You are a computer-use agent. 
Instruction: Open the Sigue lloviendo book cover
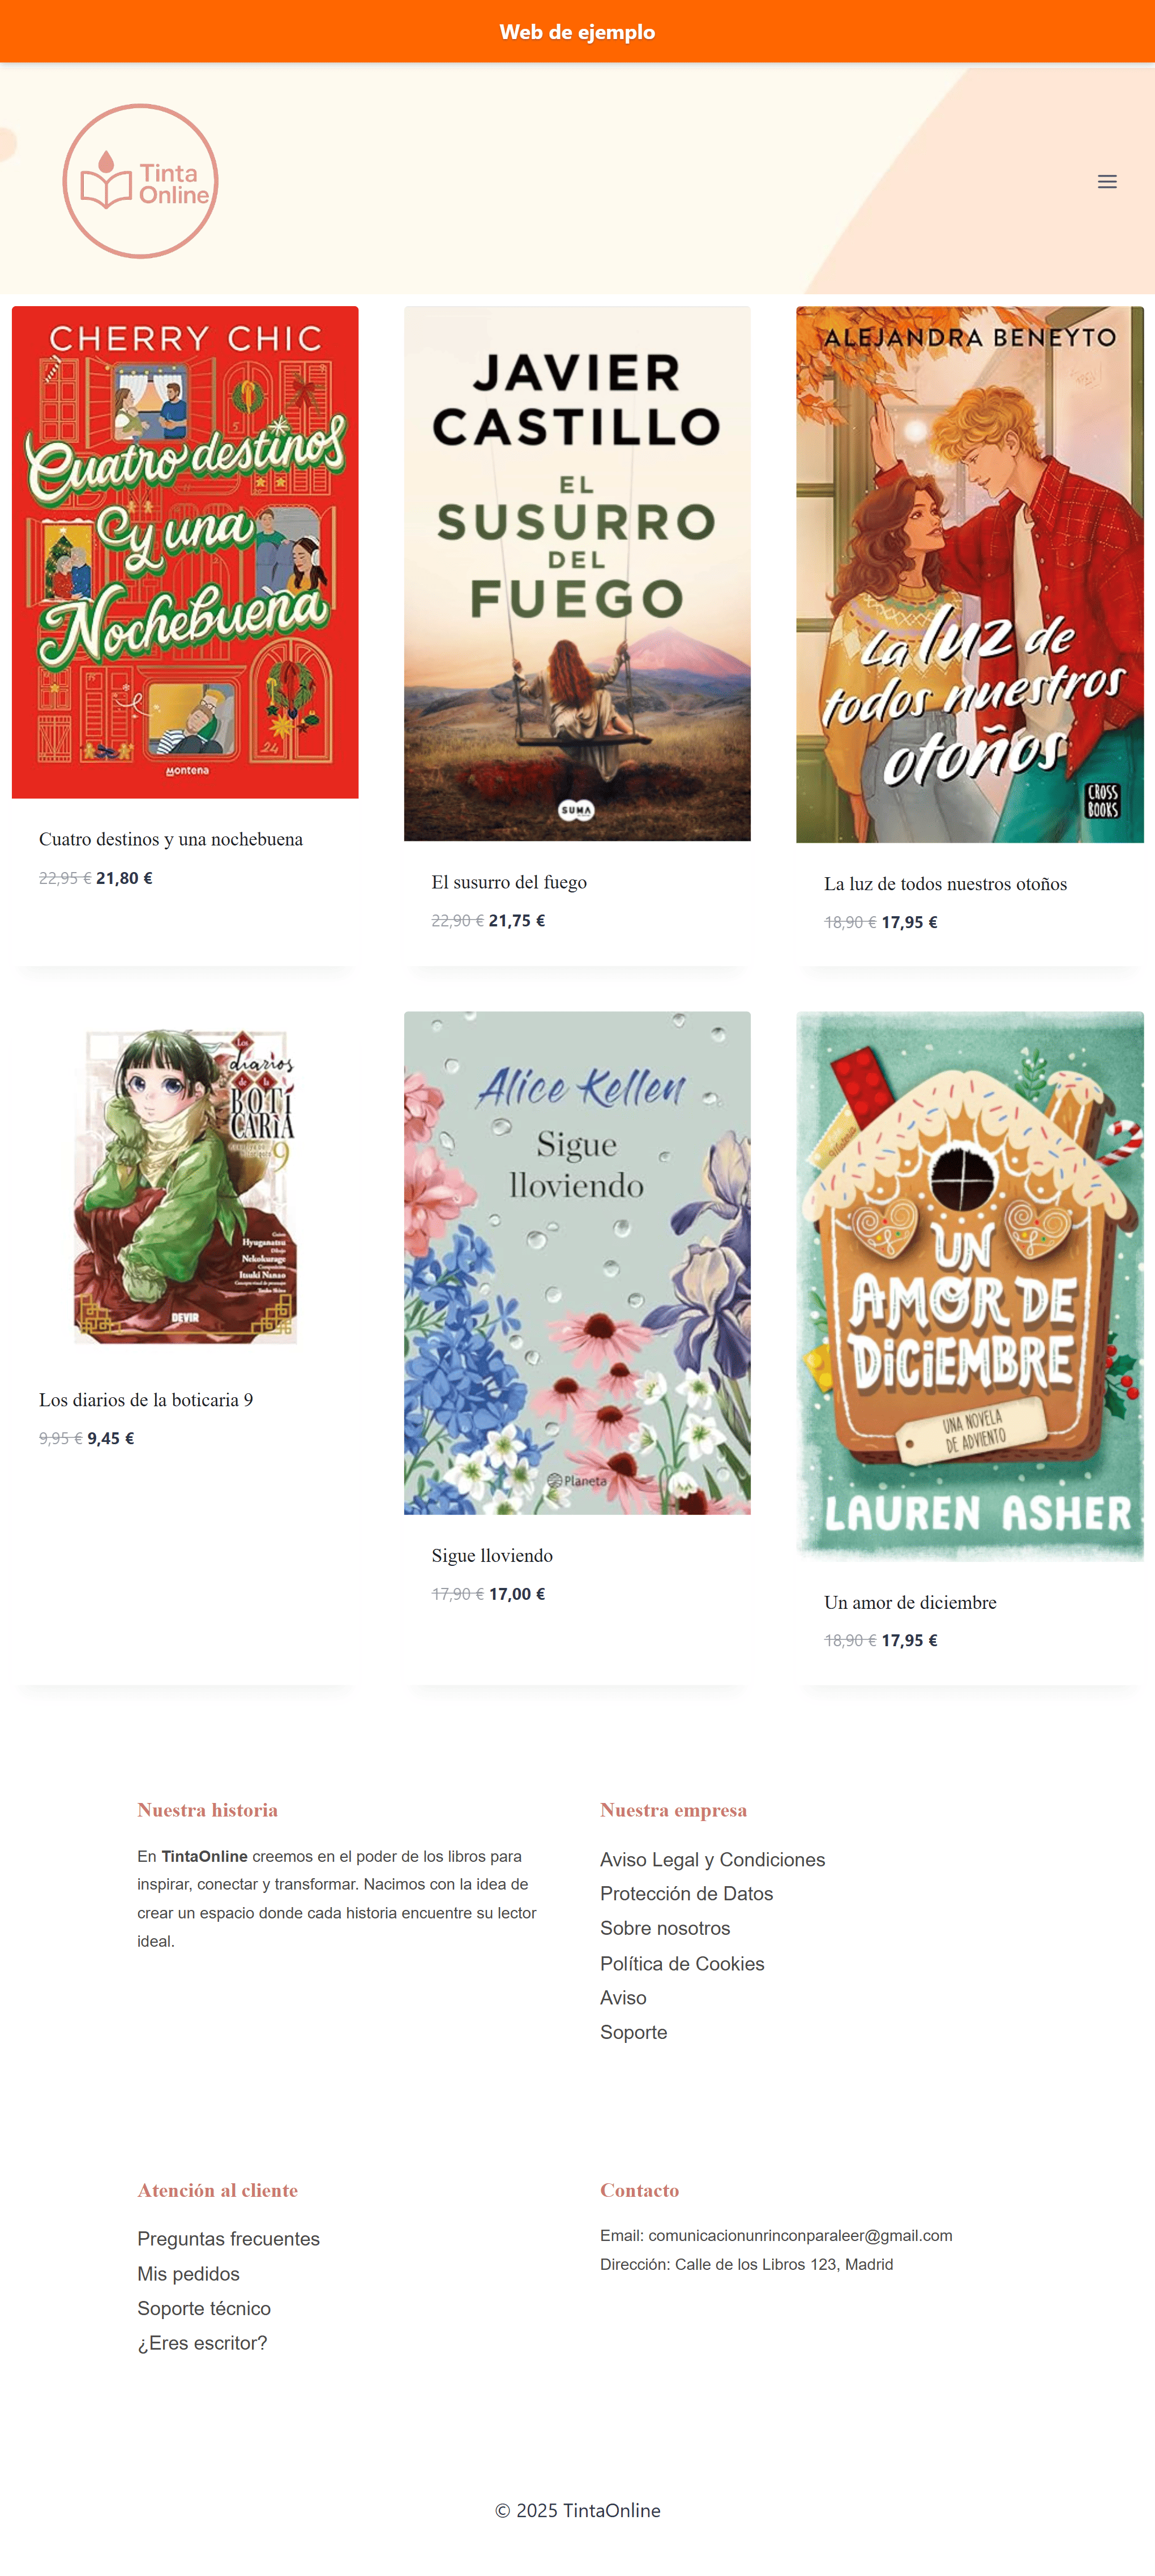pyautogui.click(x=576, y=1262)
